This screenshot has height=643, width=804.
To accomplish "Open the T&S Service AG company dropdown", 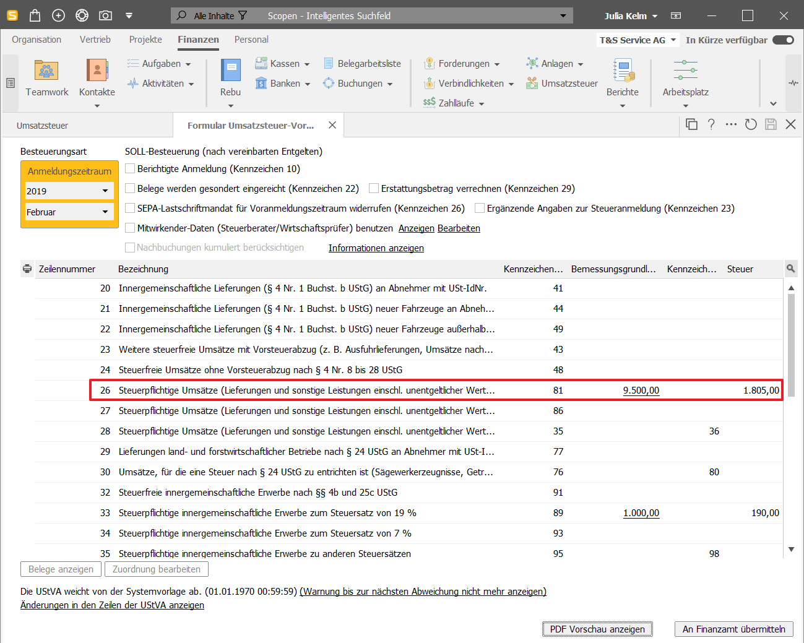I will [638, 40].
